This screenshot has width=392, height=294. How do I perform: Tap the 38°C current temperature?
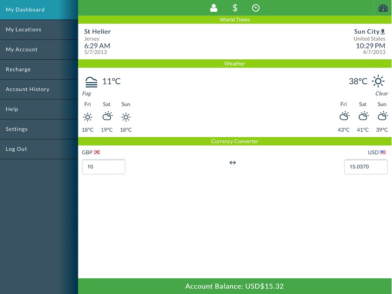coord(358,81)
